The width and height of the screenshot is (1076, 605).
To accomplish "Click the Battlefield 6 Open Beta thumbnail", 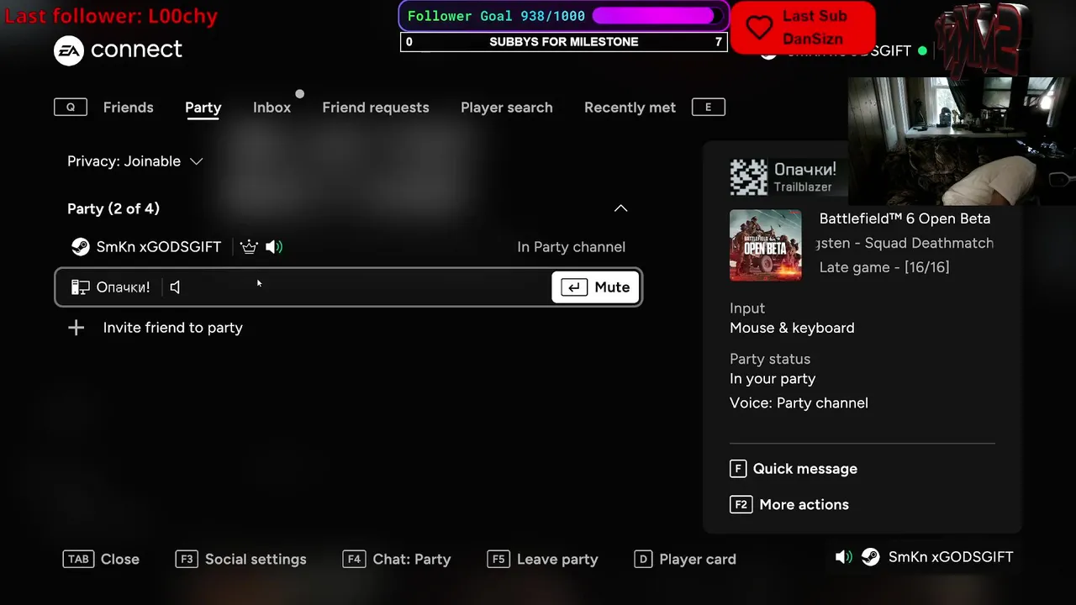I will click(766, 245).
